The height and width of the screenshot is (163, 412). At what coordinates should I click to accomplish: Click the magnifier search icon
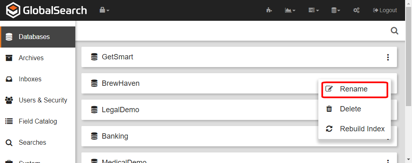coord(394,31)
